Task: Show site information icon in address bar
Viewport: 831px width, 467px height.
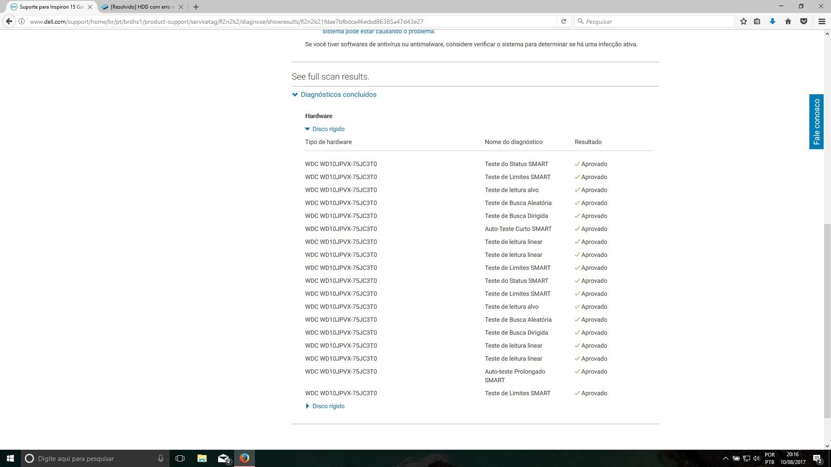Action: coord(21,21)
